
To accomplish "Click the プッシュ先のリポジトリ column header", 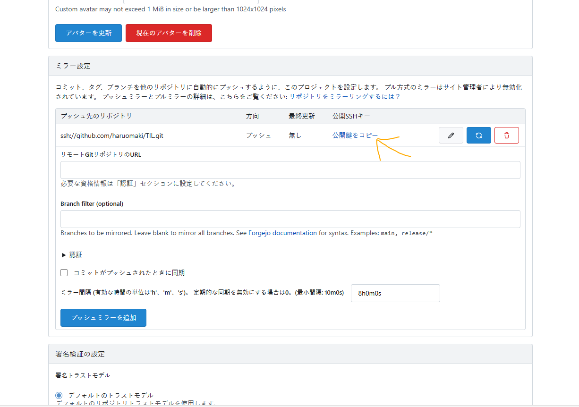I will [96, 116].
